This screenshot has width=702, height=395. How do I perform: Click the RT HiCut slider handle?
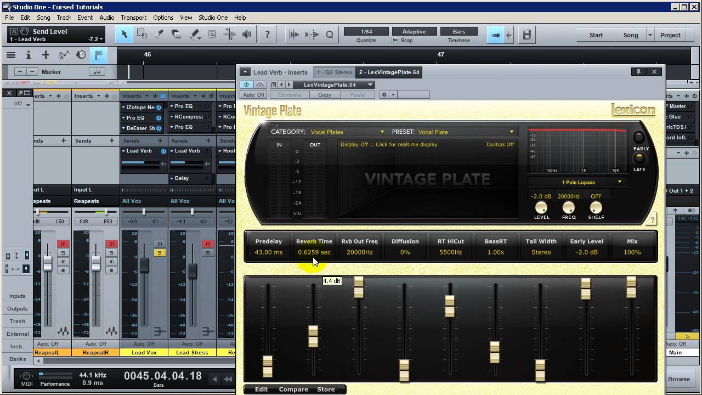450,306
